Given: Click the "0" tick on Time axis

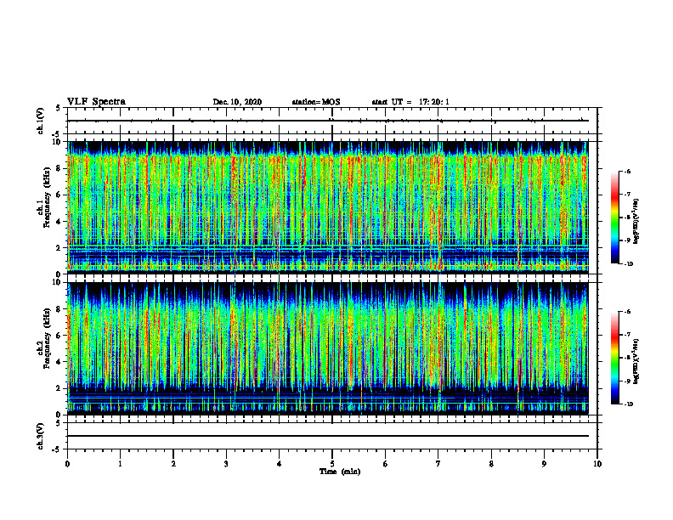Looking at the screenshot, I should (x=67, y=464).
